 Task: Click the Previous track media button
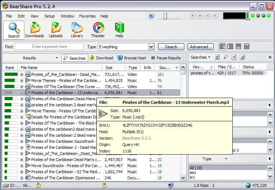point(208,16)
